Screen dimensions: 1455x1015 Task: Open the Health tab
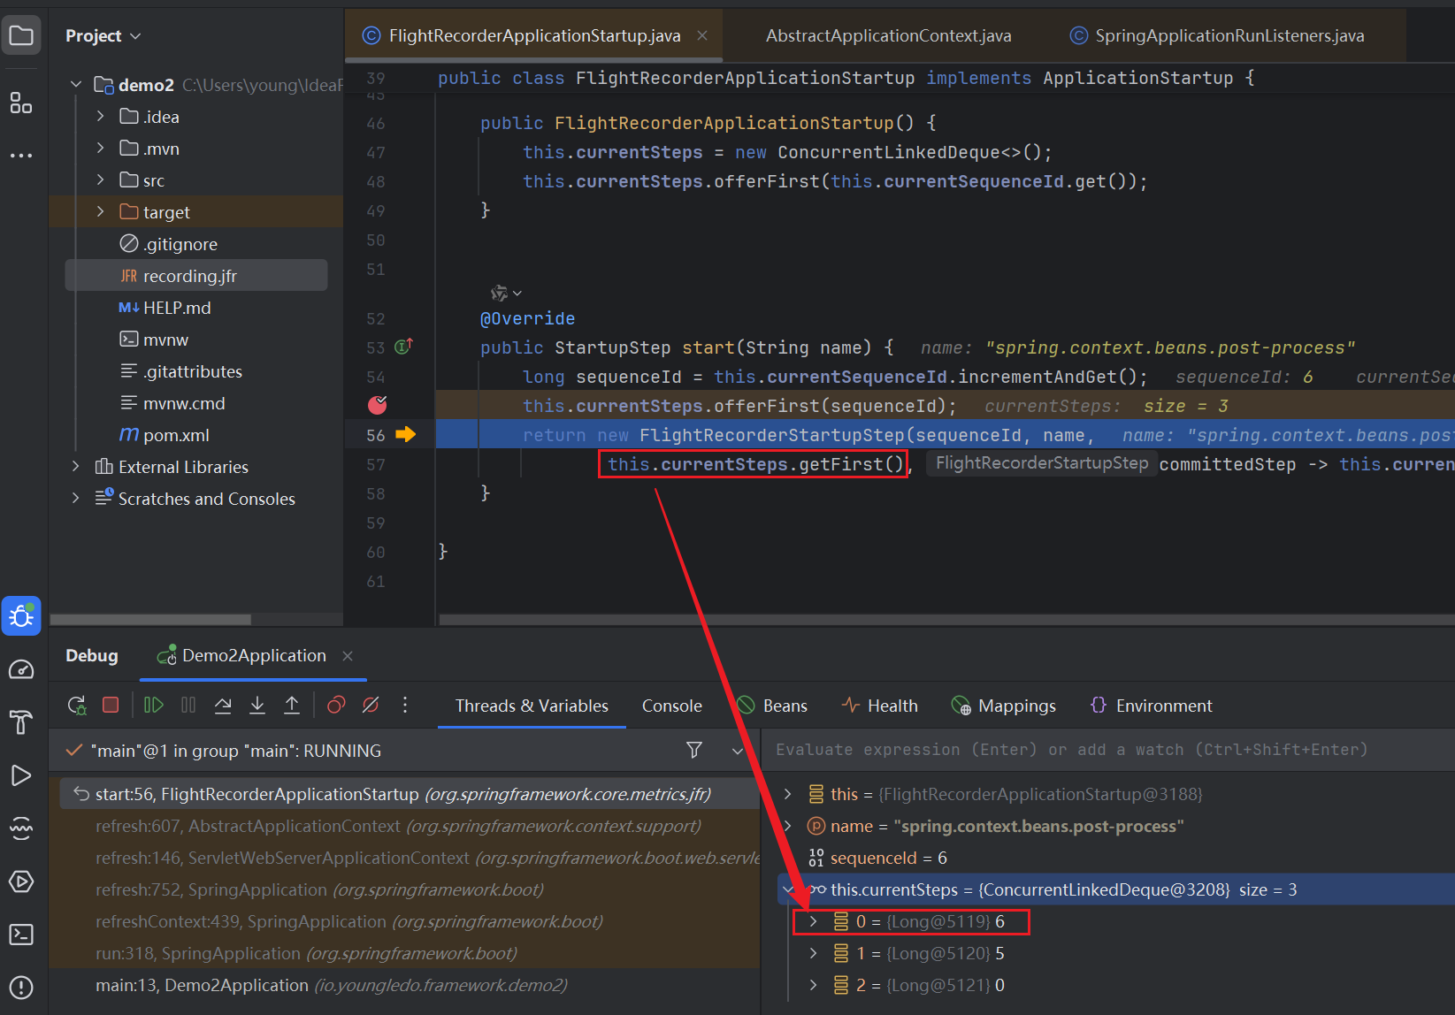880,706
